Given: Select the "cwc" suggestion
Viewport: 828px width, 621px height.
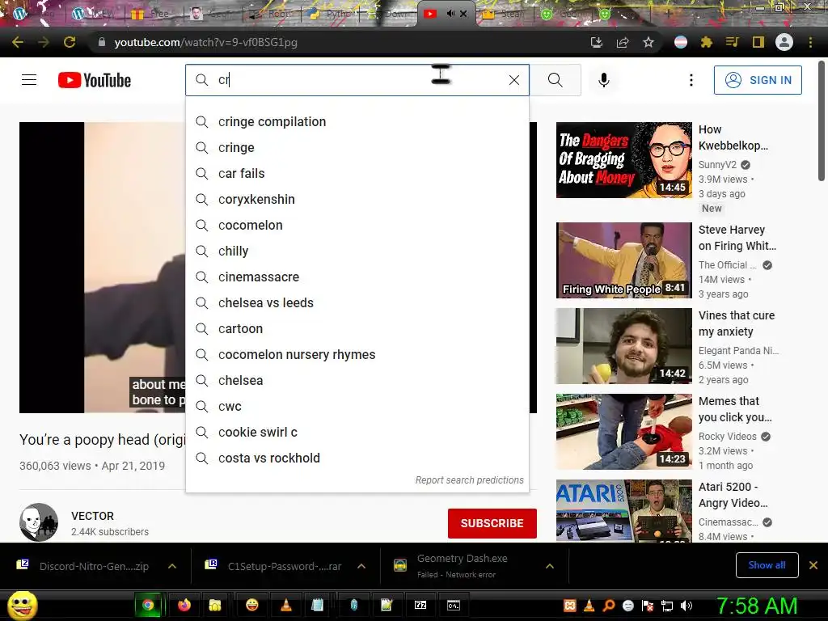Looking at the screenshot, I should (357, 407).
